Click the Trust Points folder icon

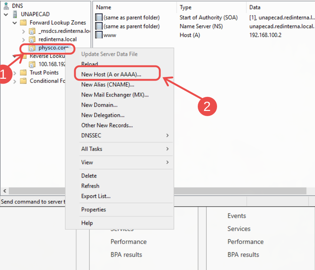(23, 72)
